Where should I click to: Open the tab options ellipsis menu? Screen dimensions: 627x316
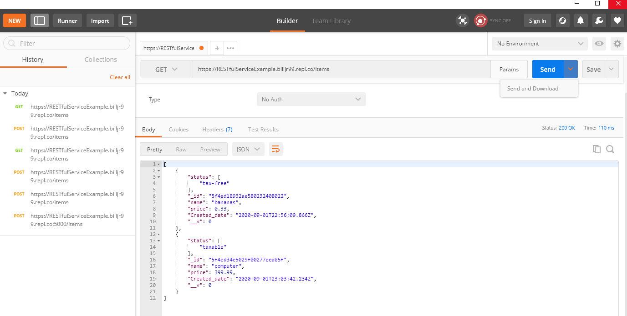point(230,48)
